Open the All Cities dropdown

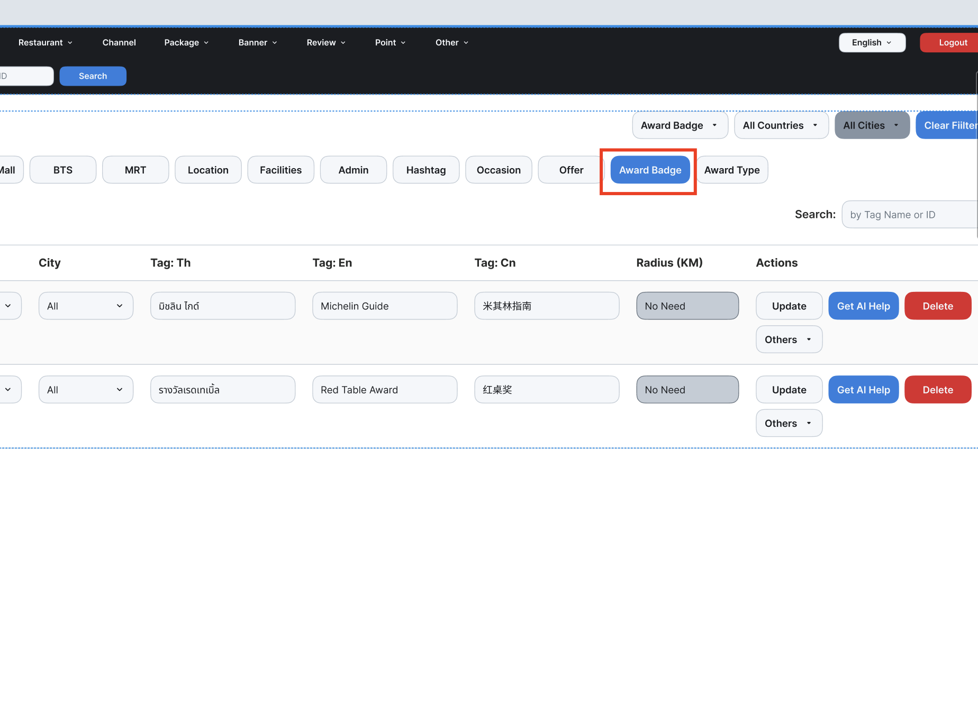pos(872,125)
